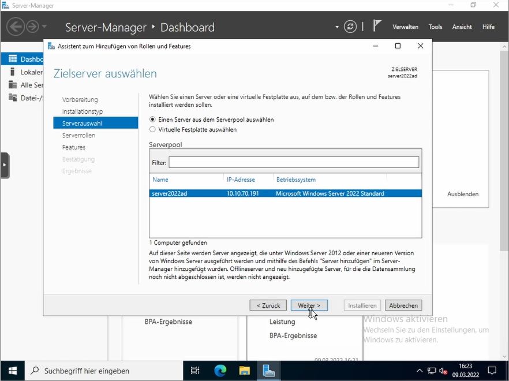Open Task View on the taskbar
Screen dimensions: 509x381
point(195,371)
